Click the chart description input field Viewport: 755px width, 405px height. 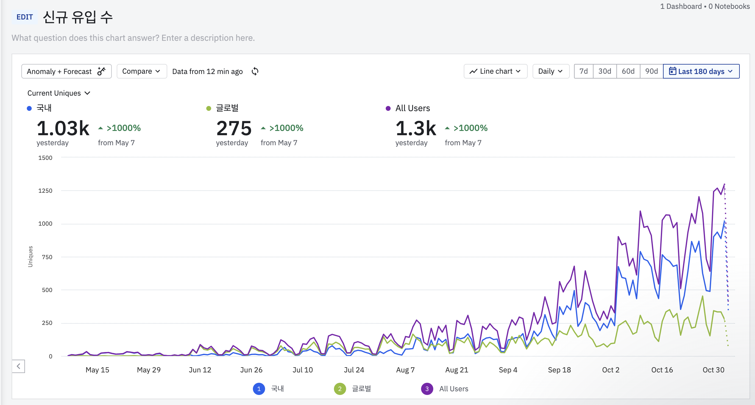133,38
